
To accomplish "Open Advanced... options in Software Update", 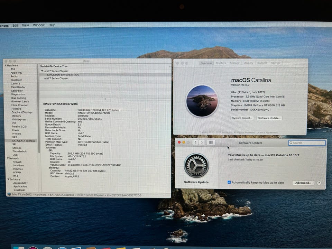I will point(303,183).
